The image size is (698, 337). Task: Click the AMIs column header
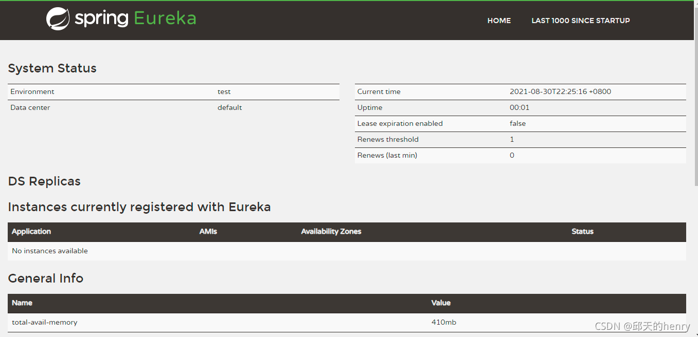[208, 232]
